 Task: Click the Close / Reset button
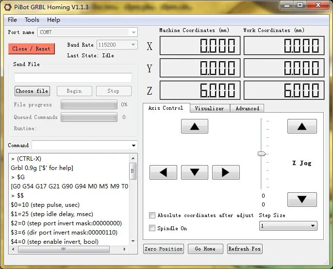[32, 49]
